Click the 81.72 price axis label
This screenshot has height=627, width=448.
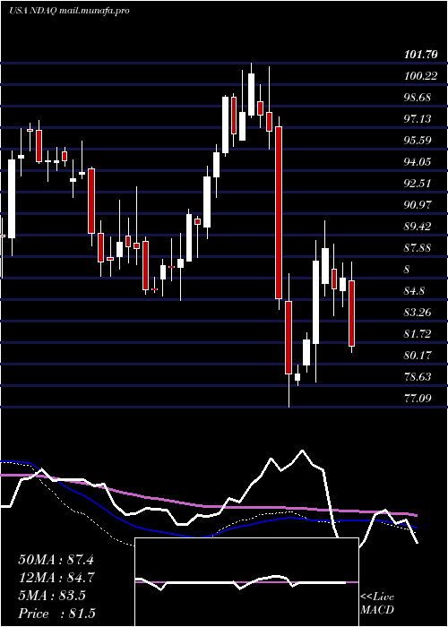click(418, 333)
